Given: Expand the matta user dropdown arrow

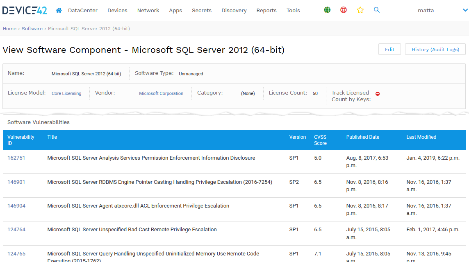Looking at the screenshot, I should [x=465, y=10].
